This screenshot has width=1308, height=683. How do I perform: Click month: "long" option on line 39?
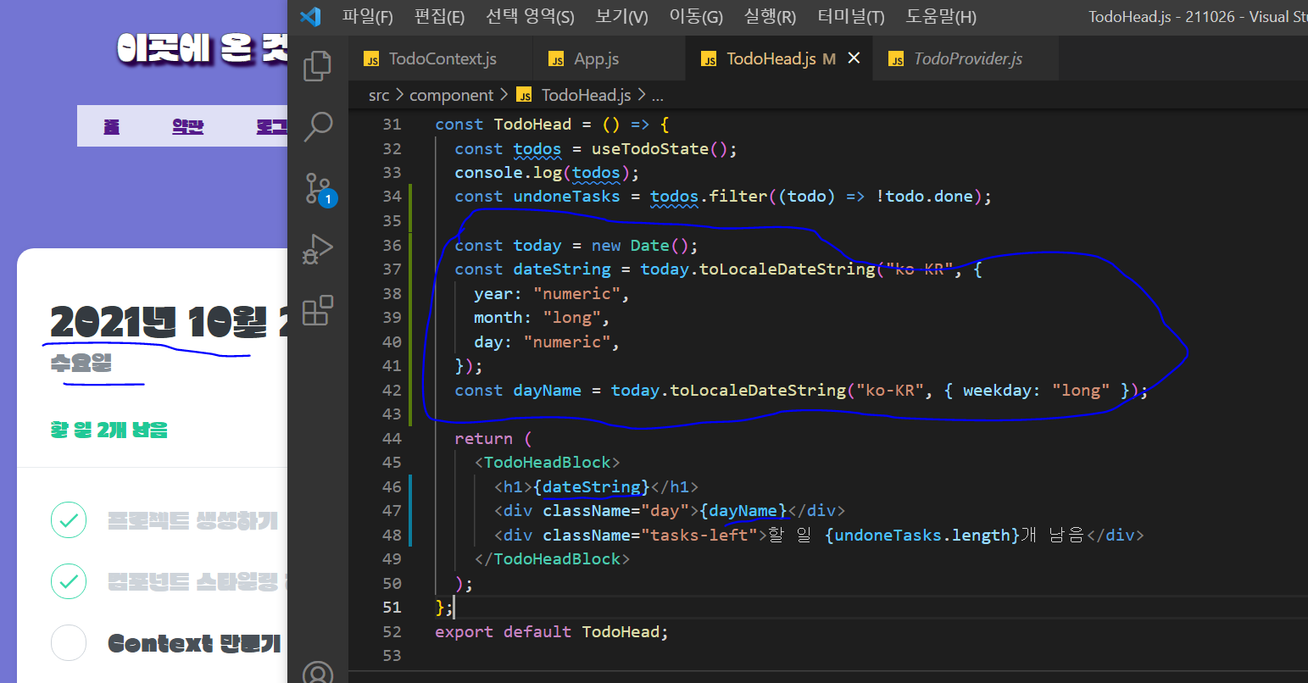point(542,318)
